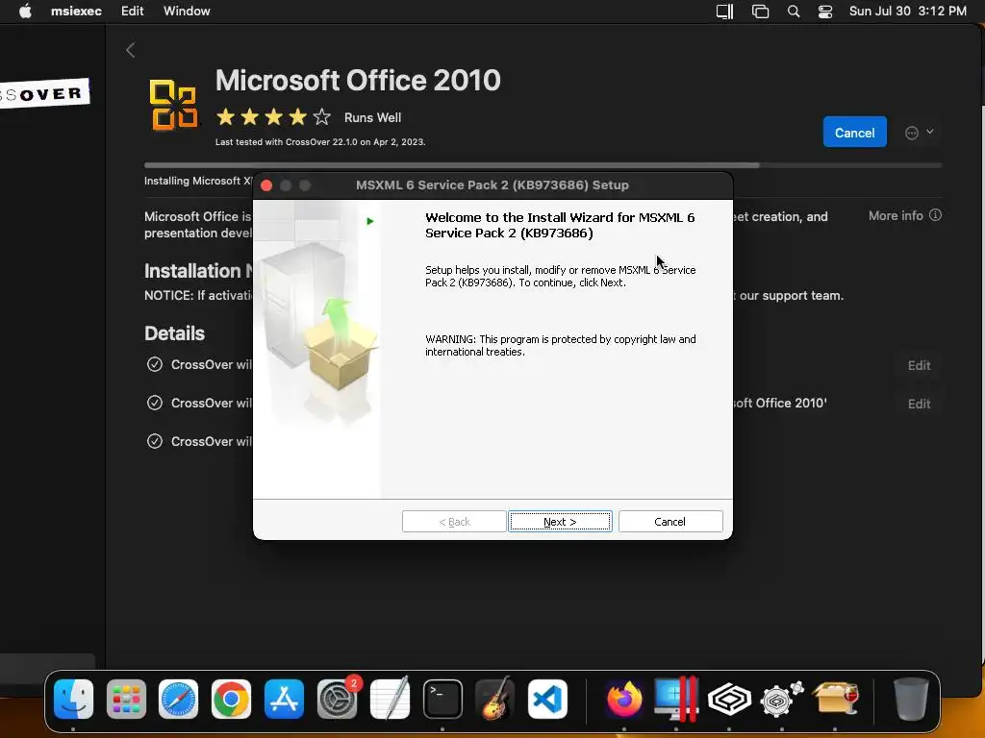Open the Window menu
This screenshot has height=738, width=985.
pos(187,12)
